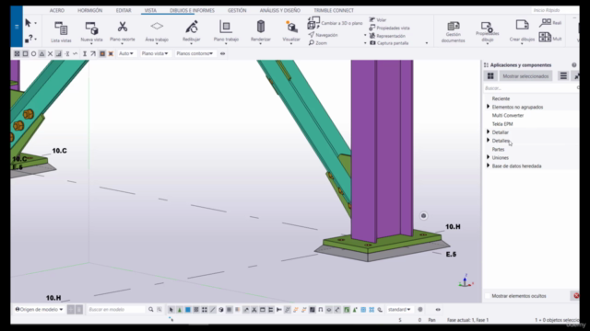590x331 pixels.
Task: Toggle the arrow select-all switch in bottom toolbar
Action: click(x=171, y=310)
